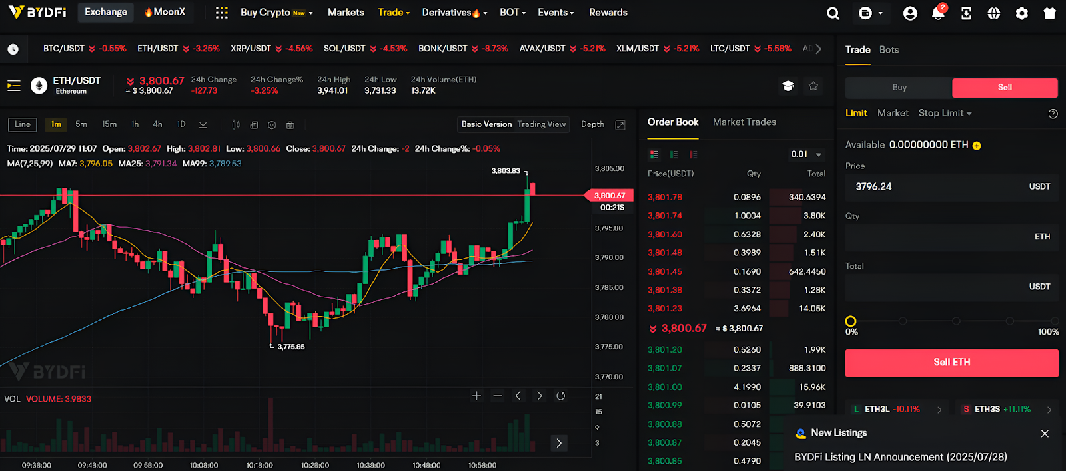Close the New Listings popup
This screenshot has height=471, width=1066.
click(x=1045, y=434)
